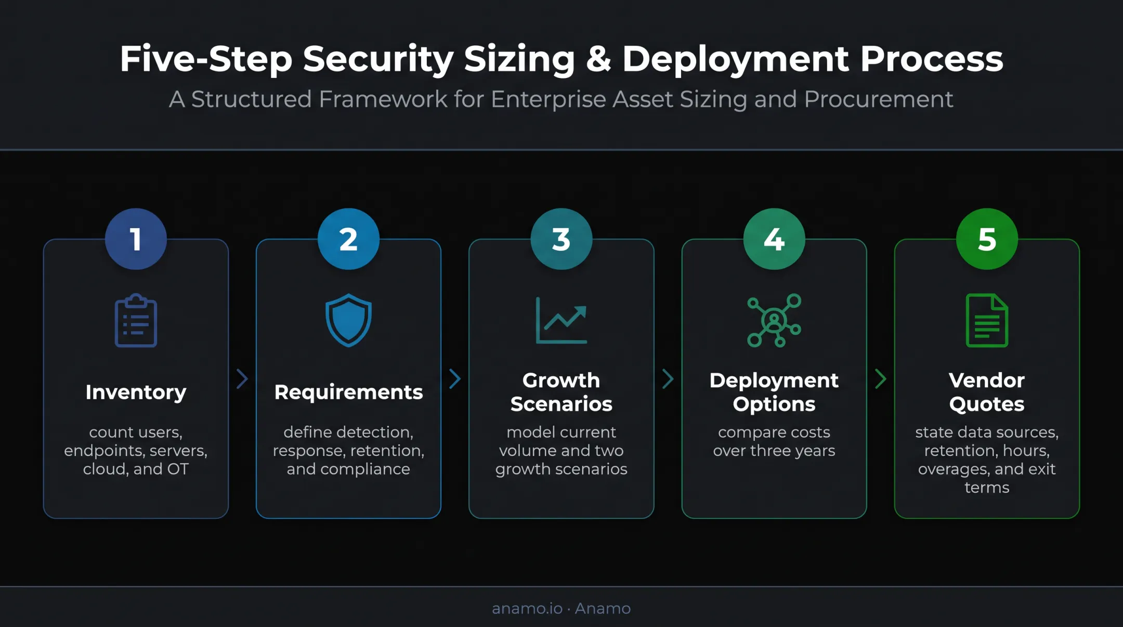Screen dimensions: 1123x627
Task: Click the "Inventory" card heading
Action: coord(136,392)
